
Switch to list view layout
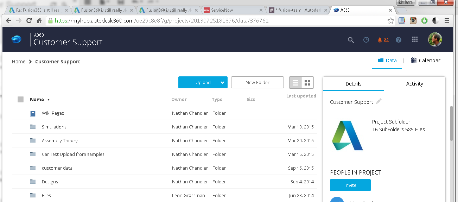pyautogui.click(x=295, y=83)
